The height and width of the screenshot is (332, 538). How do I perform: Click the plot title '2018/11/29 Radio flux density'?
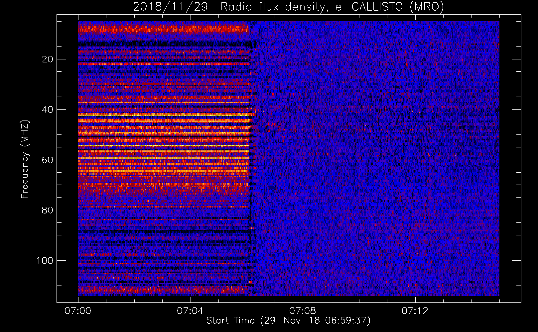(x=288, y=7)
